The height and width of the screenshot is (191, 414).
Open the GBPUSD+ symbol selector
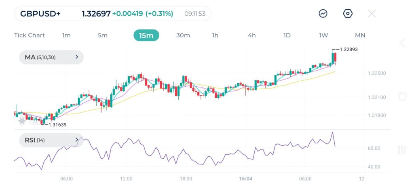(x=40, y=14)
